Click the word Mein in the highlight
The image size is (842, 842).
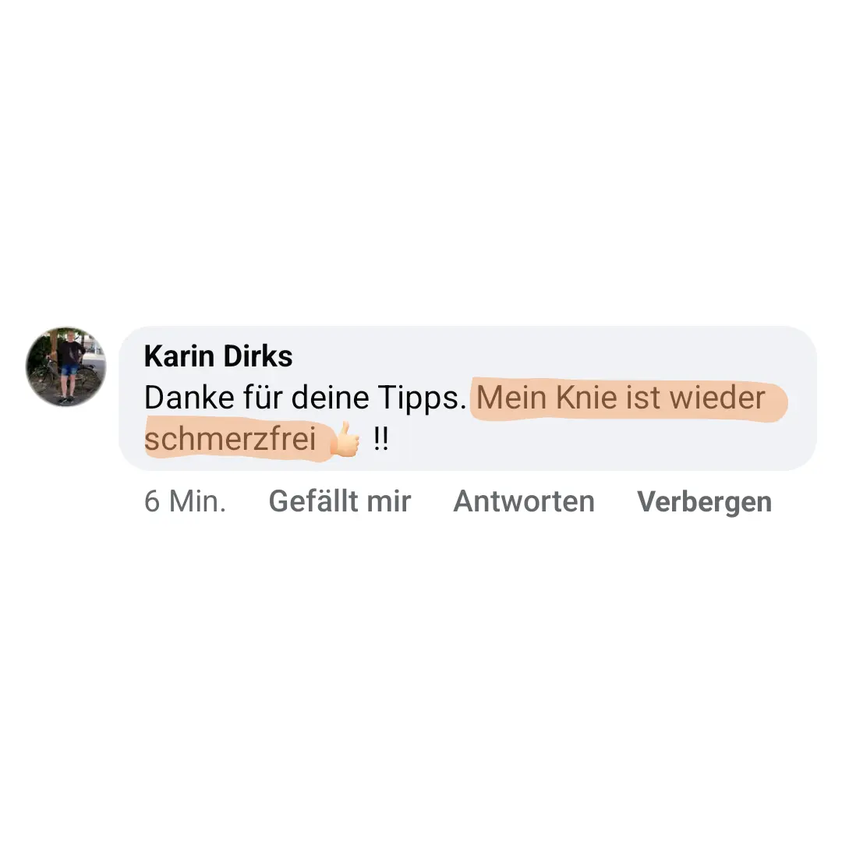[x=511, y=398]
